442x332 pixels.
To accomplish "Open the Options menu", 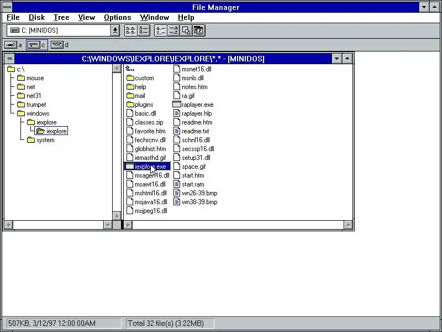I will point(117,18).
